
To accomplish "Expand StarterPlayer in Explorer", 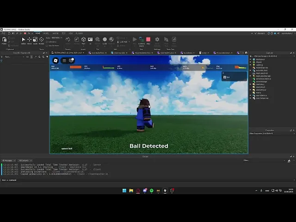I will point(251,90).
